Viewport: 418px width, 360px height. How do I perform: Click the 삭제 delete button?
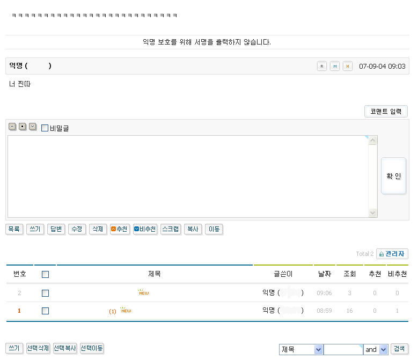pyautogui.click(x=98, y=229)
